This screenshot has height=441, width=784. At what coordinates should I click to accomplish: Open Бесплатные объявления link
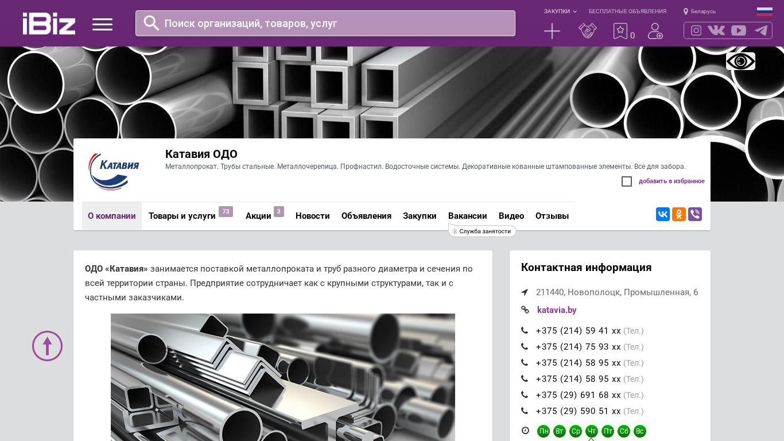pyautogui.click(x=627, y=11)
